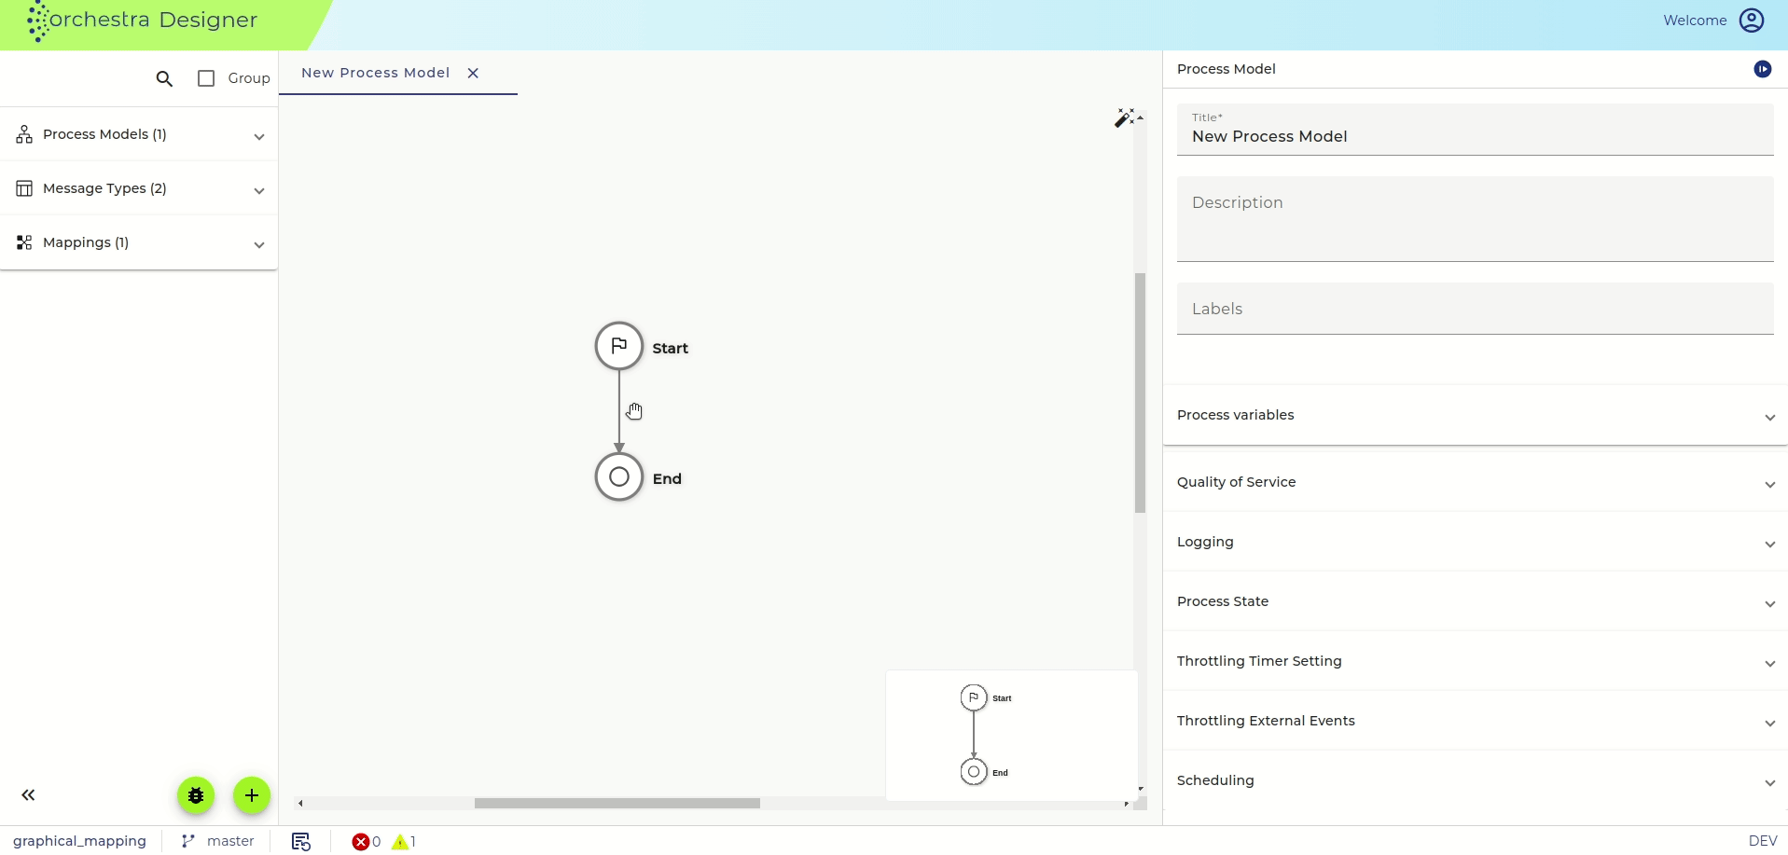This screenshot has height=855, width=1788.
Task: Click the orchestra Designer logo
Action: 143,21
